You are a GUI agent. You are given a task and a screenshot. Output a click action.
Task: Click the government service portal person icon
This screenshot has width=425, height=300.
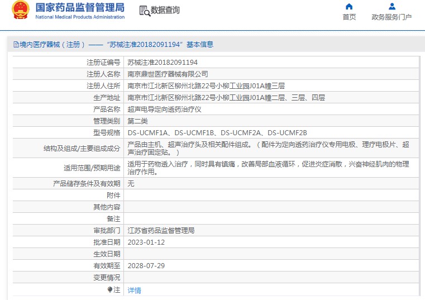(x=391, y=6)
